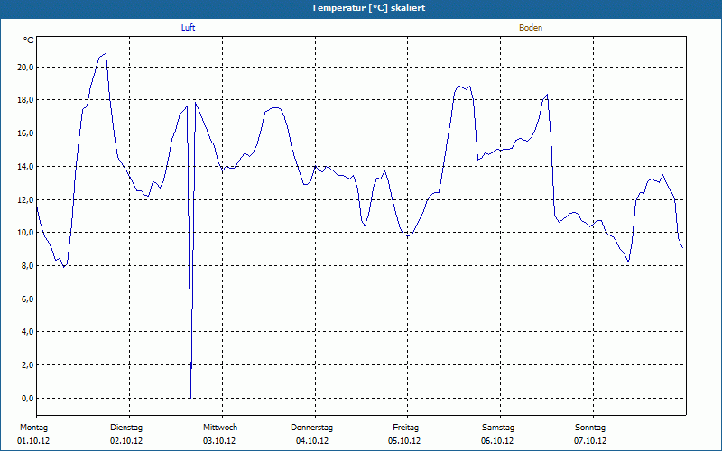This screenshot has height=451, width=722.
Task: Click the Samstag day label
Action: click(x=498, y=428)
